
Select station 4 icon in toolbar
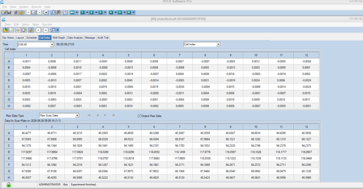click(111, 12)
